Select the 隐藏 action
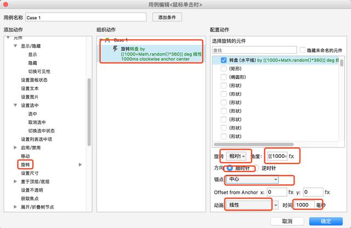 pos(32,63)
